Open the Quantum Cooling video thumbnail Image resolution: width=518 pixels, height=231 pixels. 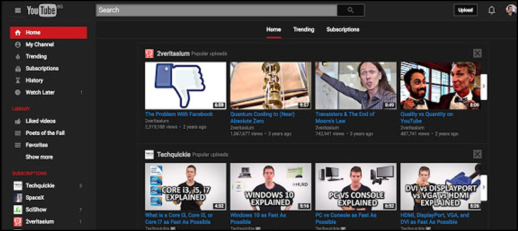270,86
